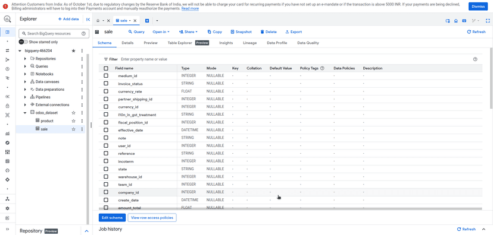
Task: Open actions menu for product table
Action: point(82,121)
